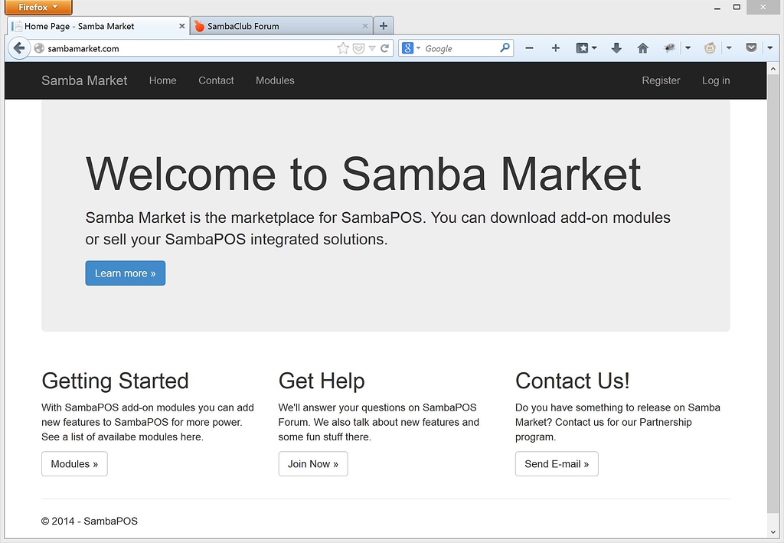Click the Learn more button
Viewport: 784px width, 543px height.
click(x=125, y=273)
